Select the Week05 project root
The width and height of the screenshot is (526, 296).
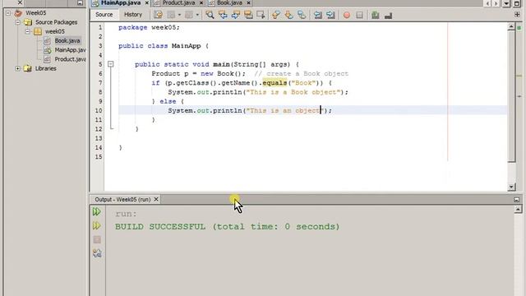35,13
